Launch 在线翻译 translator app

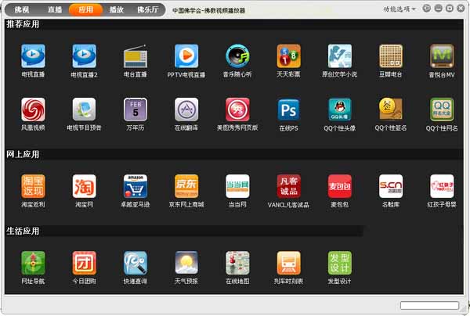pyautogui.click(x=186, y=110)
